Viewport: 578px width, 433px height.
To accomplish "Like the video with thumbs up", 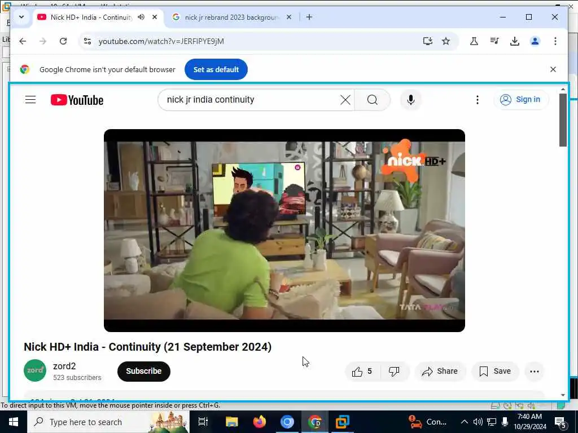I will click(x=362, y=371).
